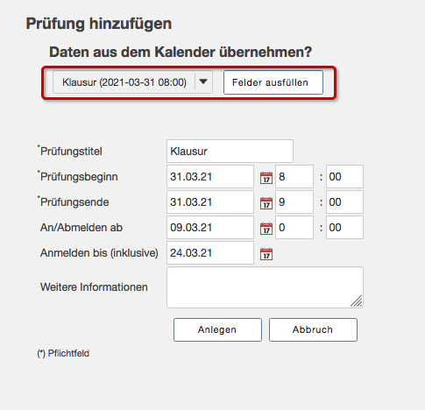Select the Prüfungsende date field

[x=210, y=201]
